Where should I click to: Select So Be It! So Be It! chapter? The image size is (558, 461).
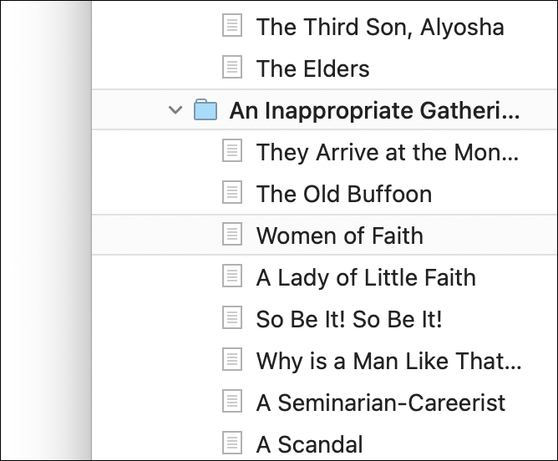[349, 319]
